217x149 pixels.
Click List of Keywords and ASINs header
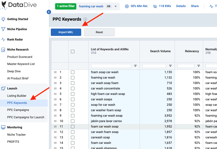[110, 49]
